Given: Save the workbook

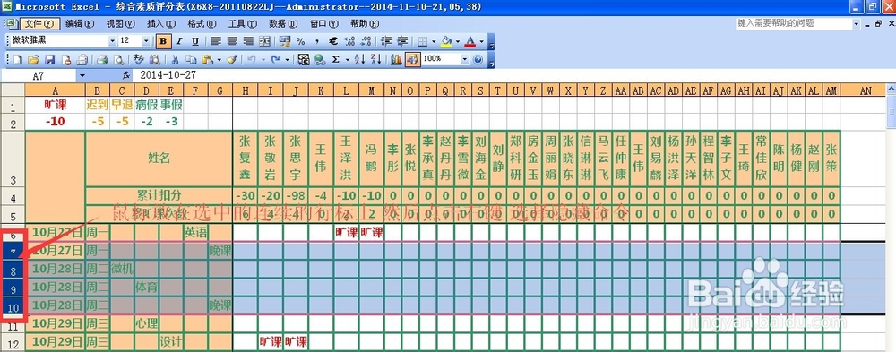Looking at the screenshot, I should pyautogui.click(x=49, y=59).
